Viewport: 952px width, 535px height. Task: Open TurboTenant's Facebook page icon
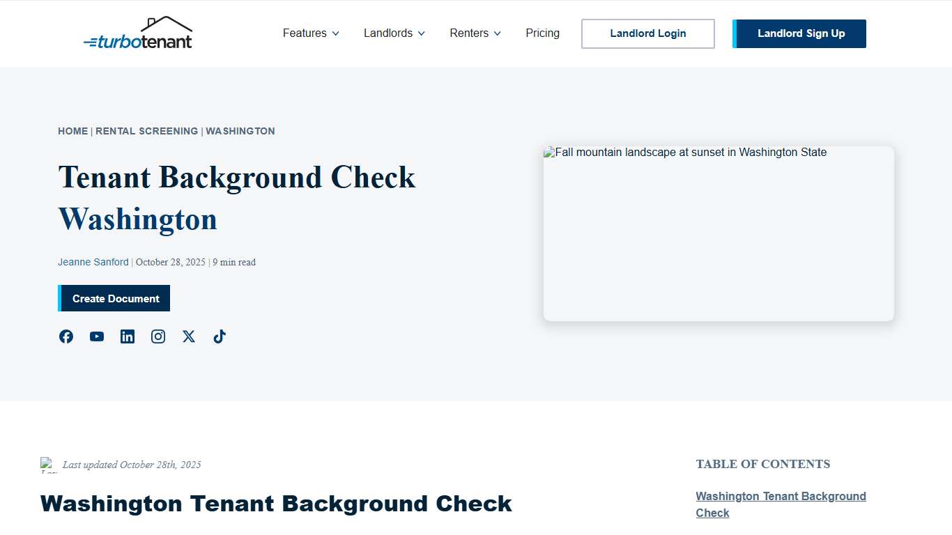(x=66, y=336)
